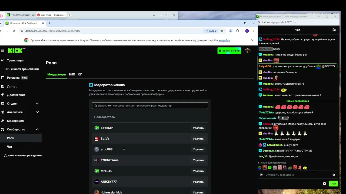Click the 666BMP user avatar
This screenshot has width=346, height=194.
97,128
